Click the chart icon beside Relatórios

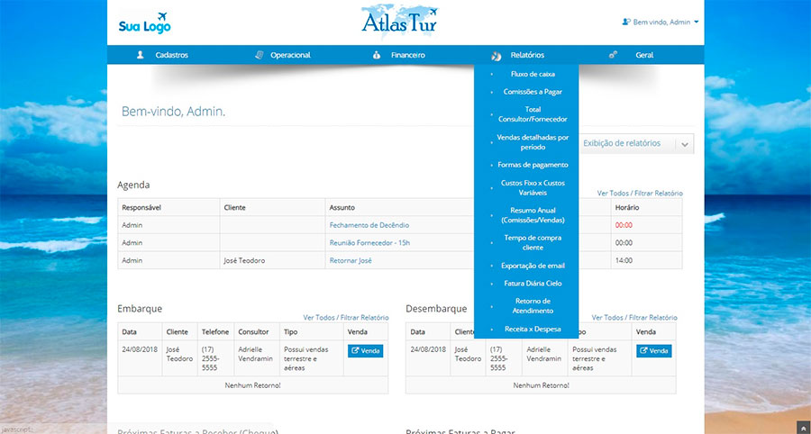tap(496, 55)
